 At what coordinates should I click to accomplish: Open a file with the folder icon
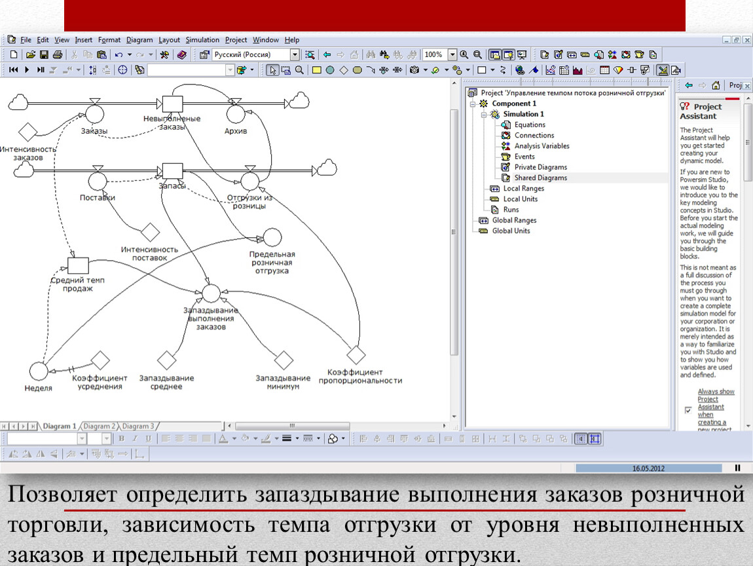30,55
